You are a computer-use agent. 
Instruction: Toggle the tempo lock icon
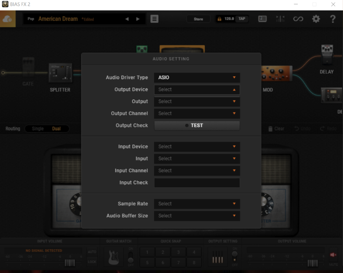pyautogui.click(x=219, y=19)
